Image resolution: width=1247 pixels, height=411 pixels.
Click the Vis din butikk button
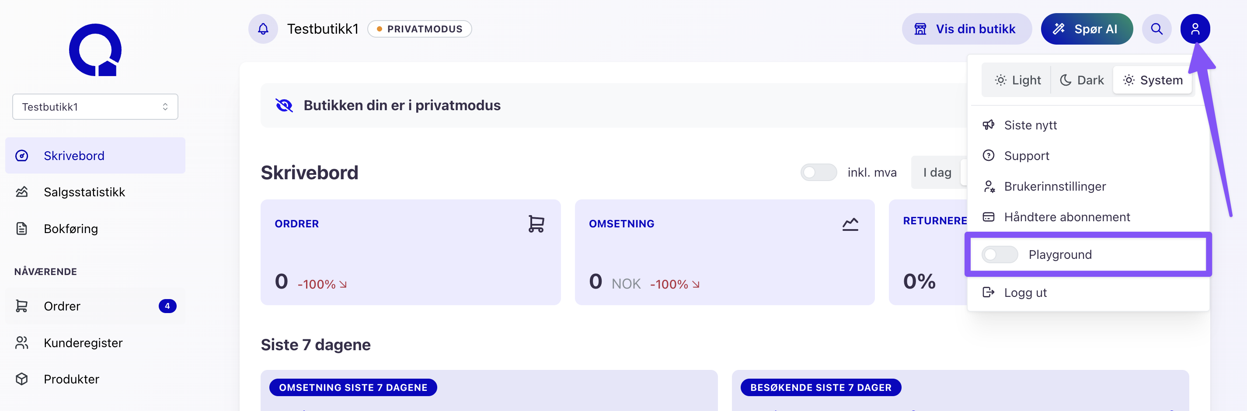(966, 29)
